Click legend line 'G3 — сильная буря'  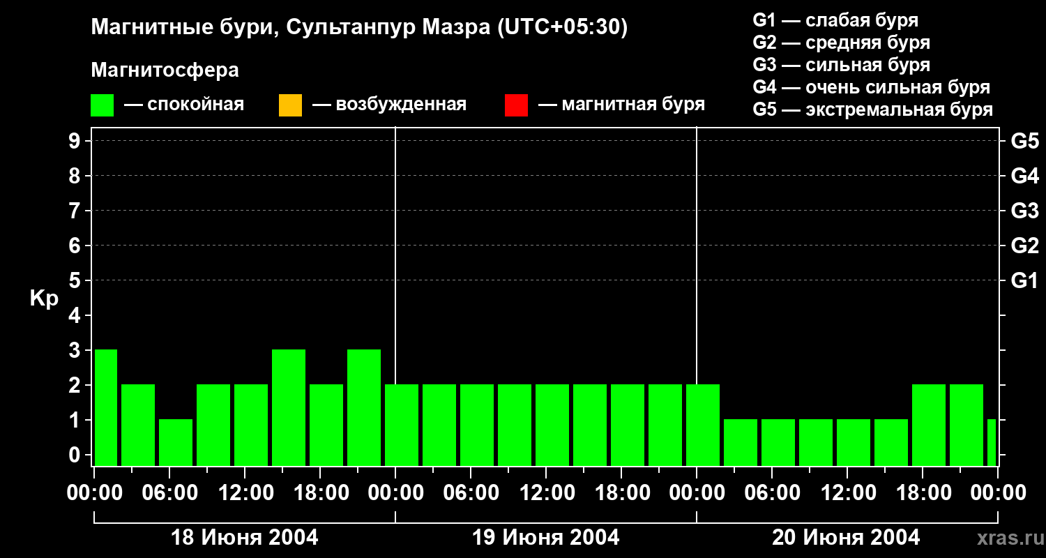[x=841, y=65]
